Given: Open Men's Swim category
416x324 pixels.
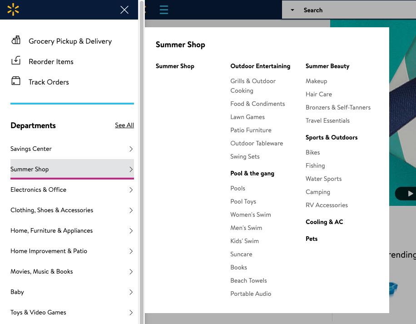Looking at the screenshot, I should tap(246, 228).
